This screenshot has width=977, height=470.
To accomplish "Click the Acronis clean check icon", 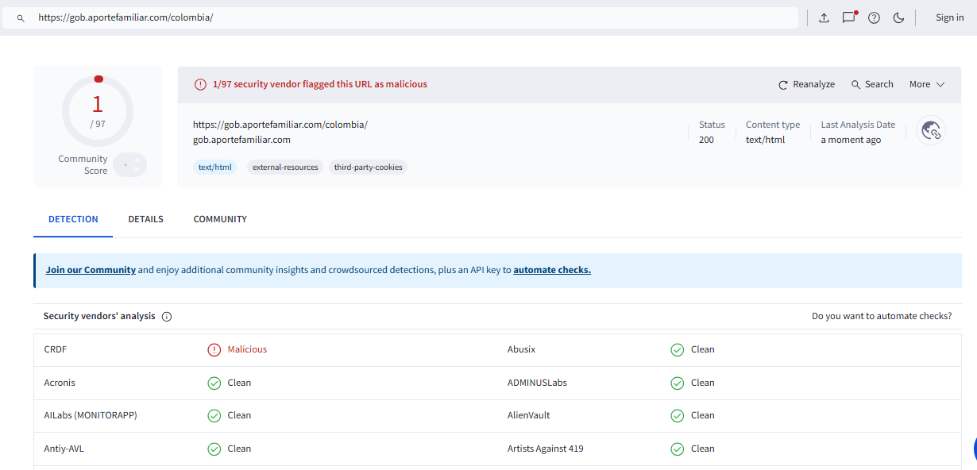I will pos(214,383).
